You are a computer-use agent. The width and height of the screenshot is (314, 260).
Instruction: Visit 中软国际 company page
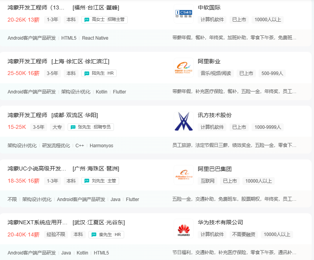pyautogui.click(x=209, y=7)
